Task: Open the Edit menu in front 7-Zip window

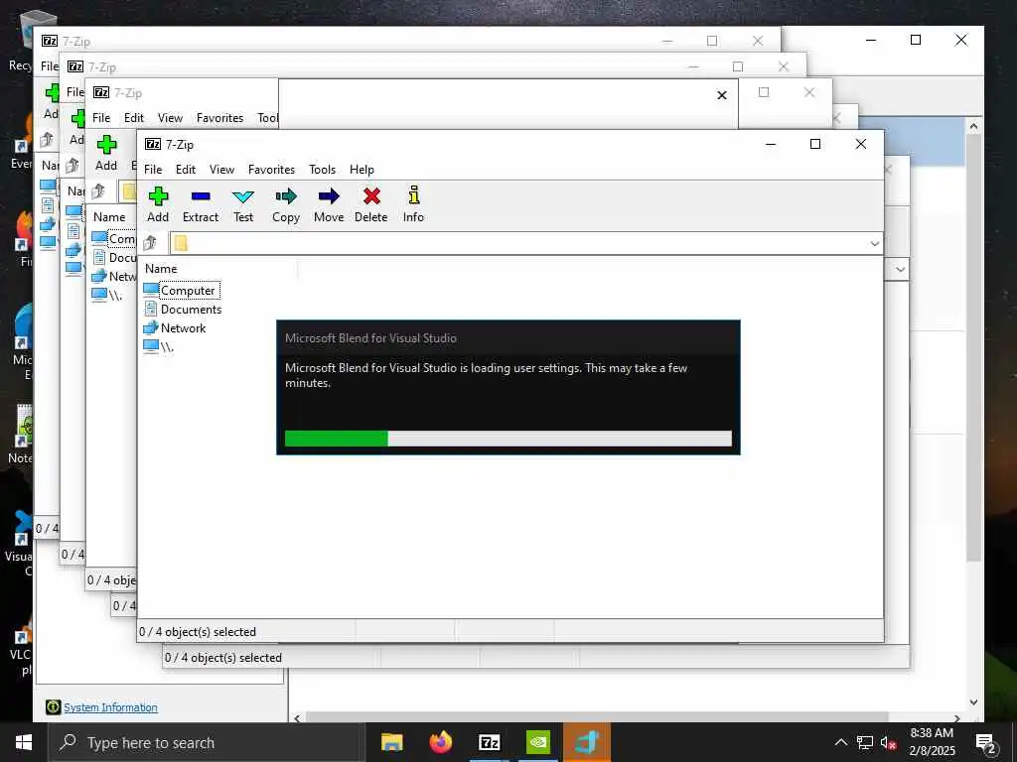Action: click(x=186, y=169)
